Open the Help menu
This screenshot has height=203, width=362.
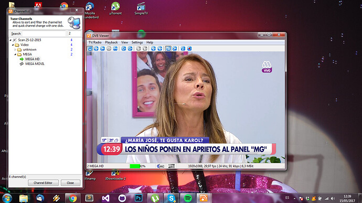pos(150,42)
